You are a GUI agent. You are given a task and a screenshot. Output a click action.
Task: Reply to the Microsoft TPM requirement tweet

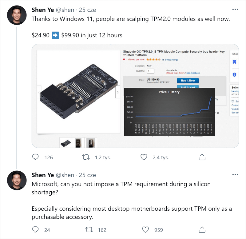pyautogui.click(x=36, y=229)
